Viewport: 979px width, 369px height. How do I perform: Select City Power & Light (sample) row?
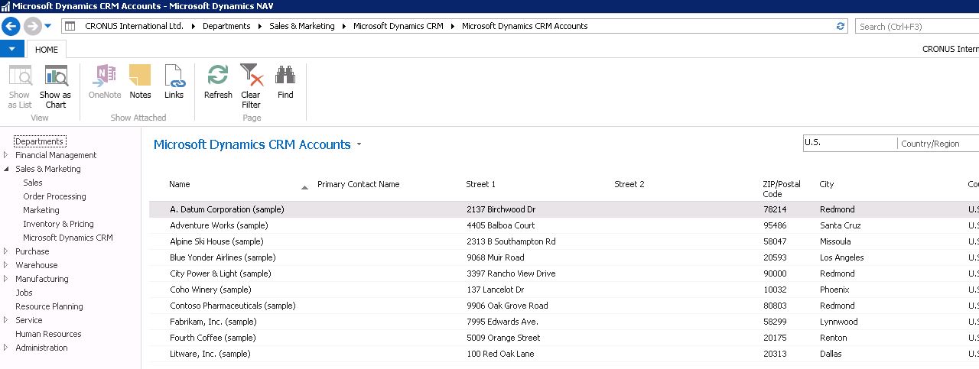(x=564, y=274)
